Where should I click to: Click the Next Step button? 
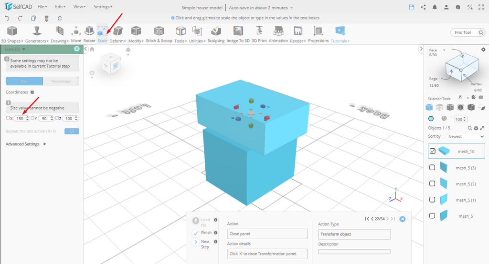tap(202, 244)
